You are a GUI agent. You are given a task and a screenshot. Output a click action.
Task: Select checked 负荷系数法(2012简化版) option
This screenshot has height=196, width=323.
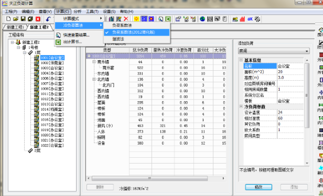coord(136,32)
